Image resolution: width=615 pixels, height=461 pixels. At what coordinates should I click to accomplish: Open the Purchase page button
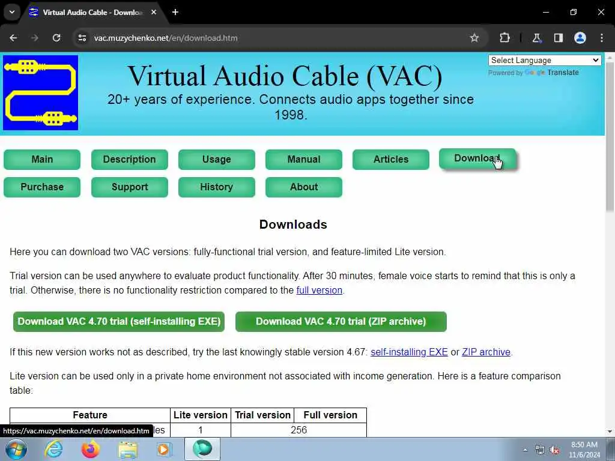point(42,187)
